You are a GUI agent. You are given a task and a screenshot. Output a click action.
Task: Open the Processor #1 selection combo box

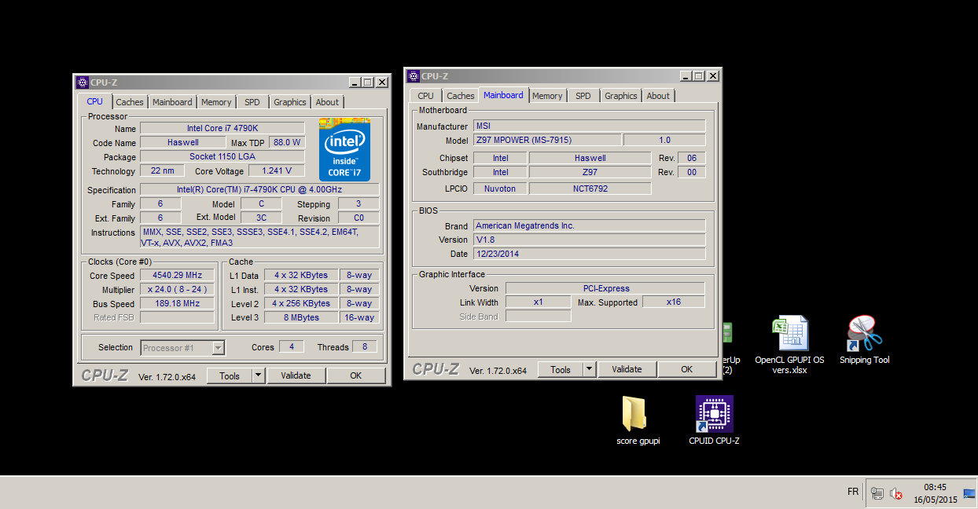pos(182,347)
